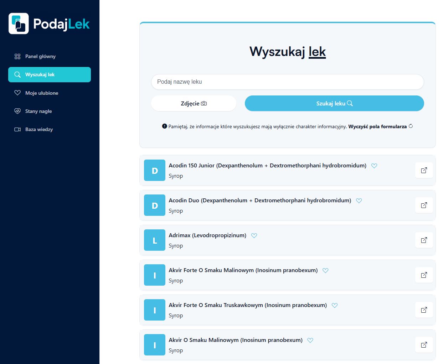Click the heartbeat icon beside Stany nagłe

coord(17,111)
